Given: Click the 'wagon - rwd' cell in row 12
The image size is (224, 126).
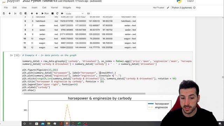Looking at the screenshot, I should [130, 48].
